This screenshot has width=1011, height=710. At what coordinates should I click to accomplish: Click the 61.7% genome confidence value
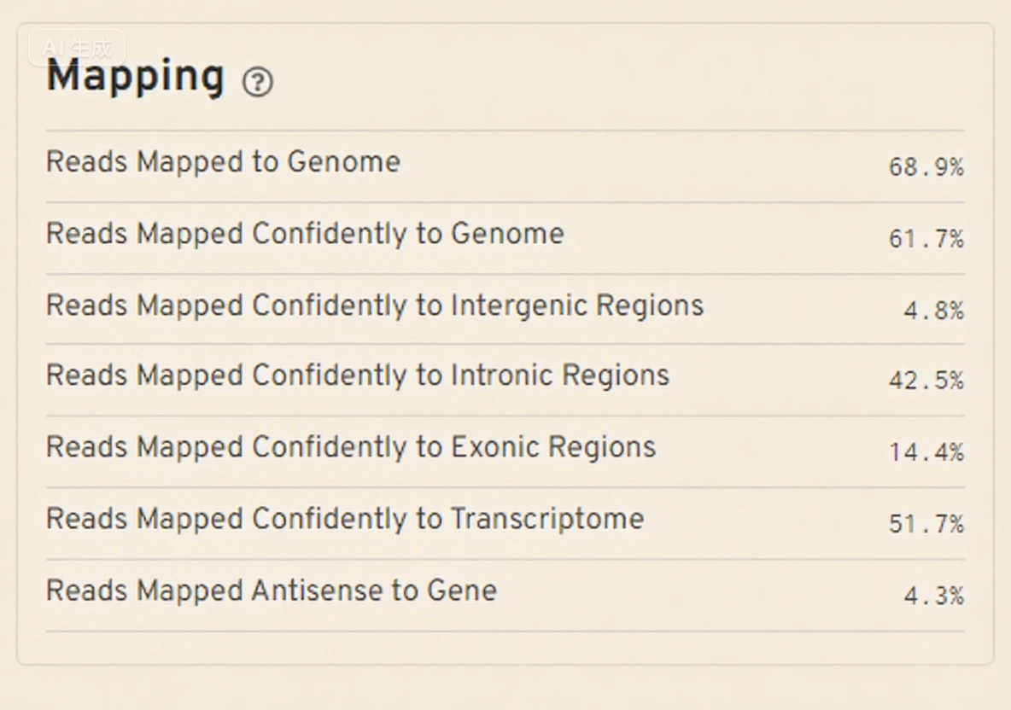[x=926, y=239]
